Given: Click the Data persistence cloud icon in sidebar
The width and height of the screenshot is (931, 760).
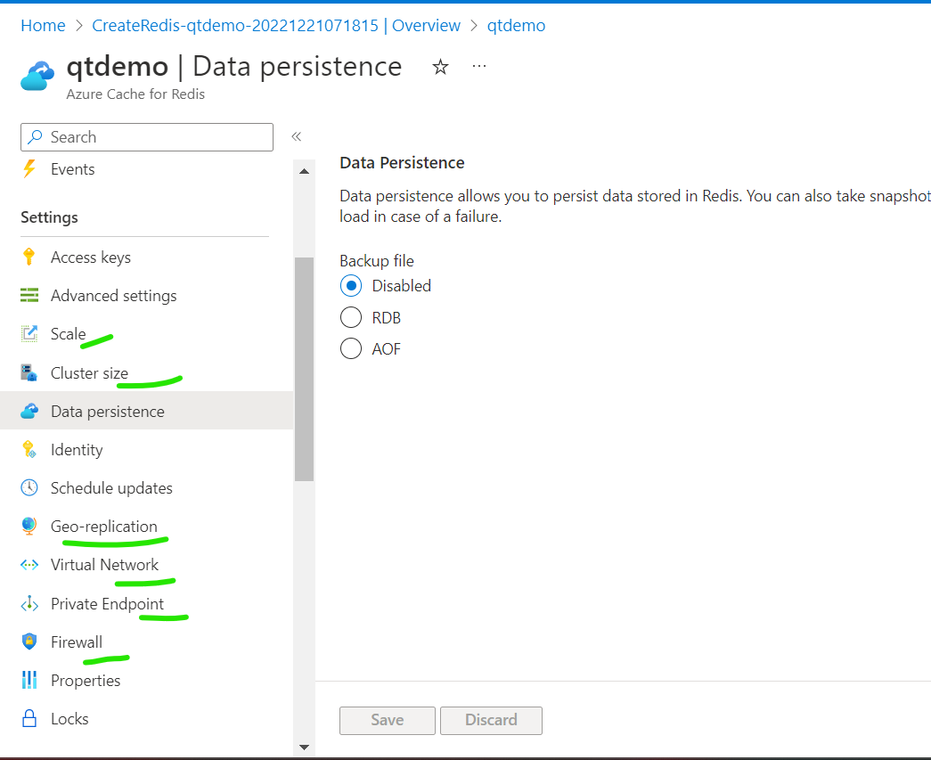Looking at the screenshot, I should coord(29,411).
